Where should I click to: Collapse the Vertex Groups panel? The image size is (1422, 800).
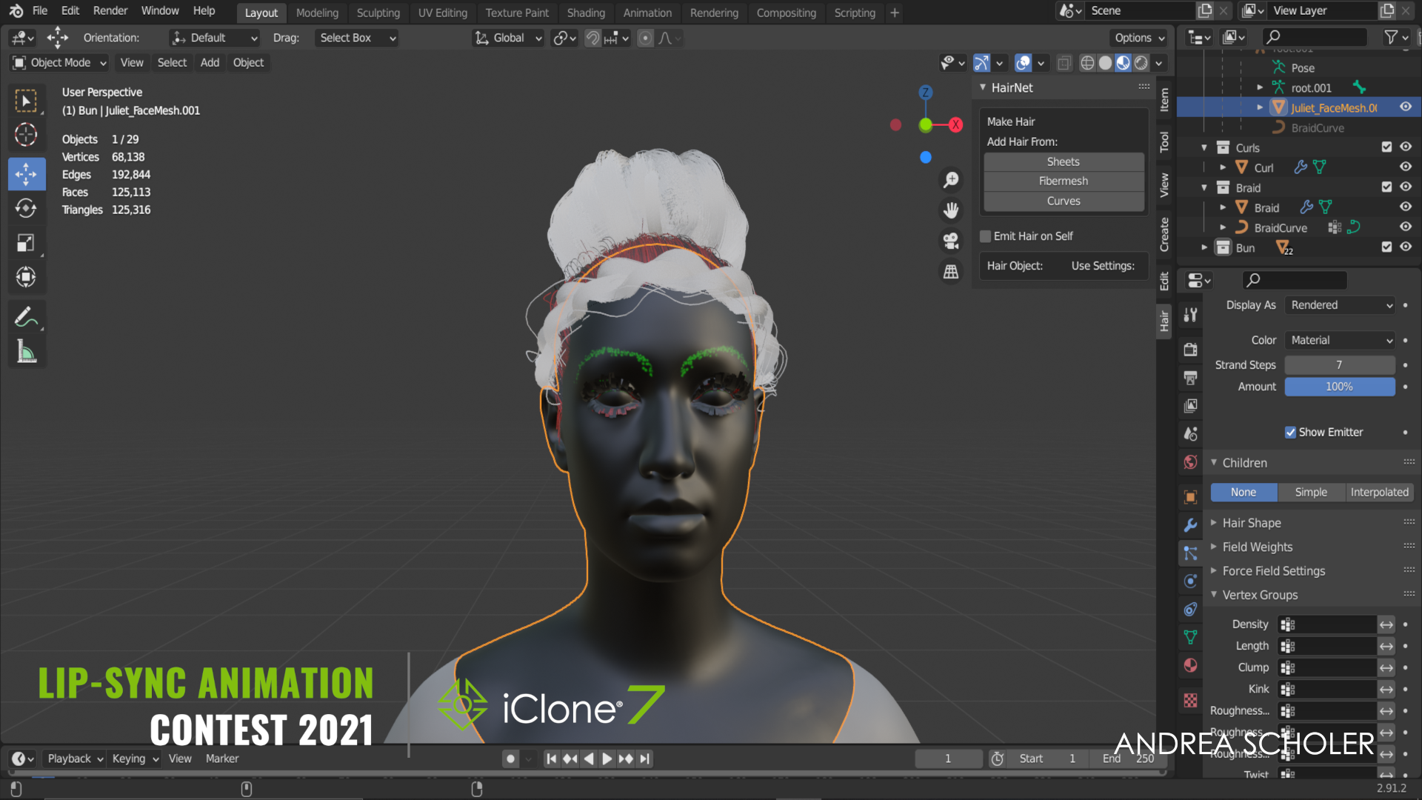(x=1260, y=595)
